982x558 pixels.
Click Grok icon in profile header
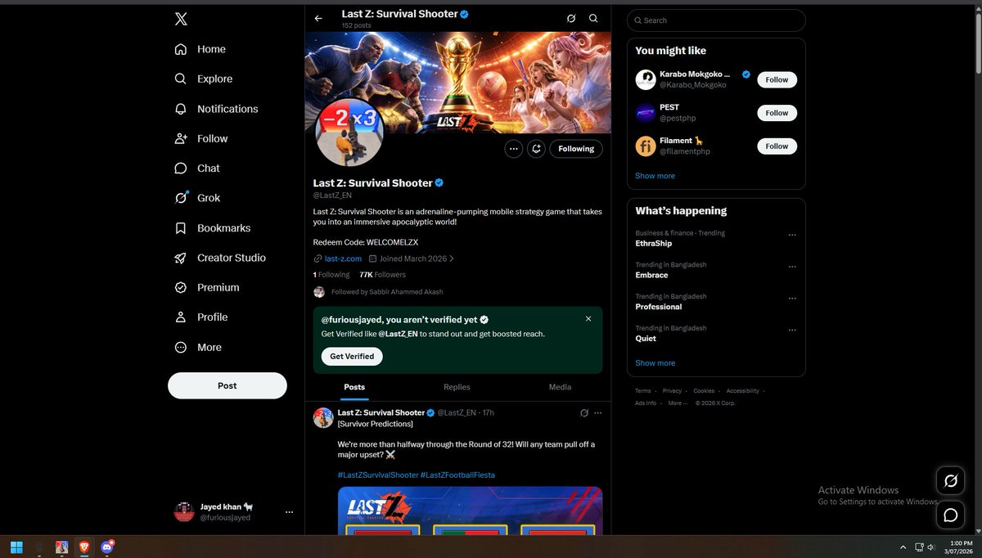point(571,18)
